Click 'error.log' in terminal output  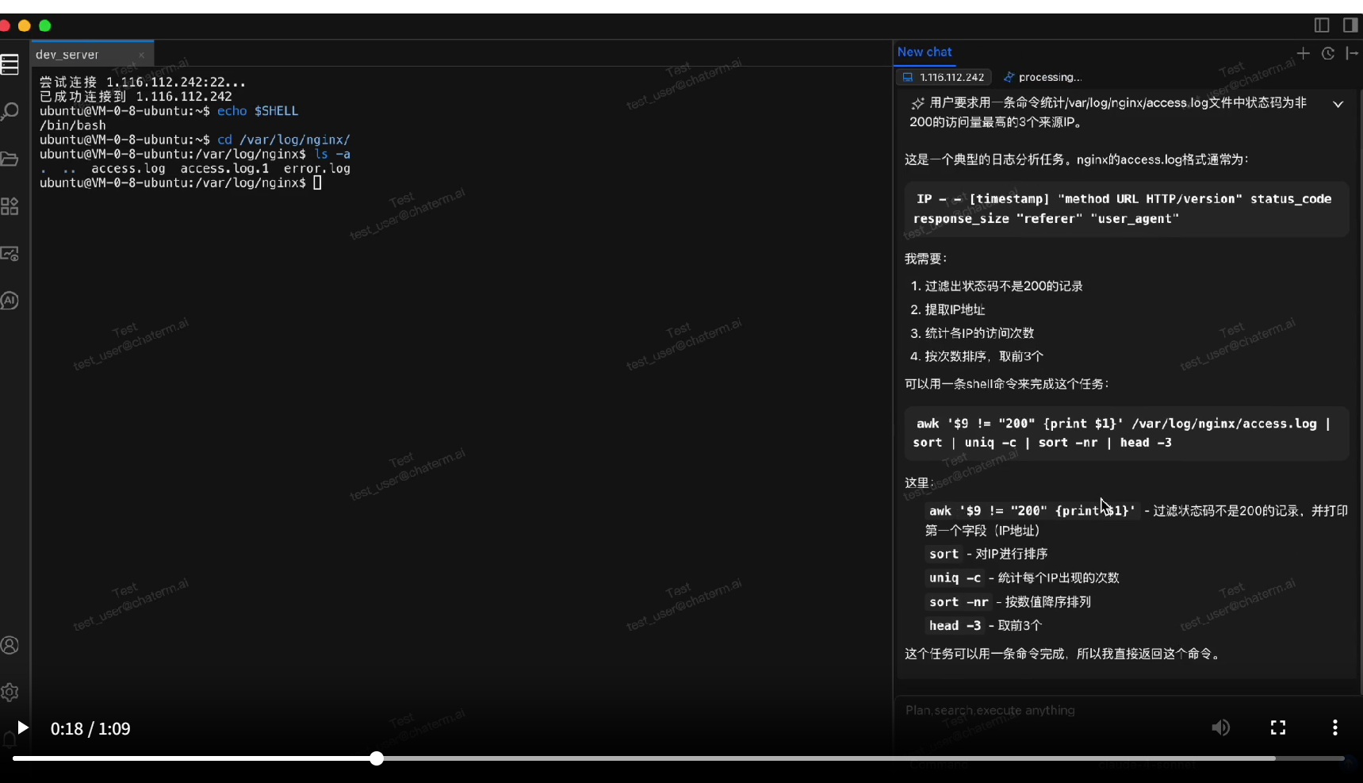317,169
